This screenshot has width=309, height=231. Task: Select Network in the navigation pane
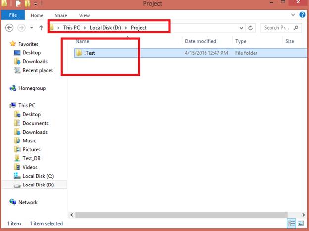pos(28,202)
